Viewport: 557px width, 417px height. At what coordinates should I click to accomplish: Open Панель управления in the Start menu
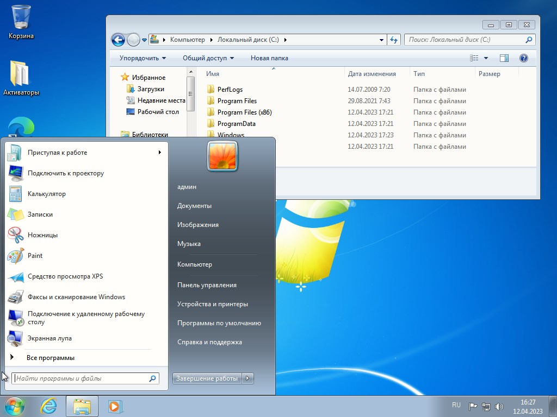(x=207, y=285)
